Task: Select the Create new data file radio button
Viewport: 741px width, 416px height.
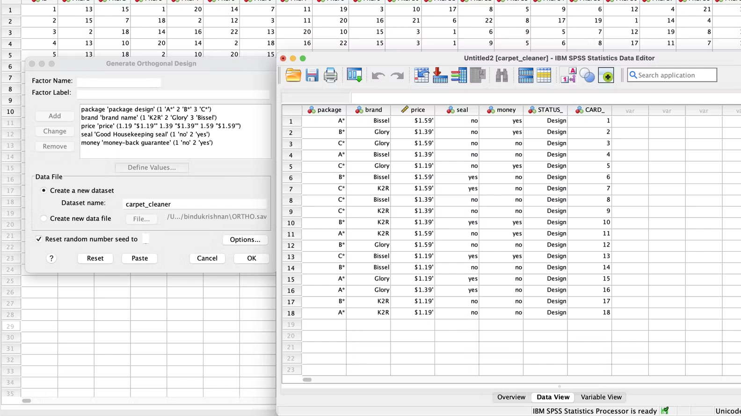Action: pyautogui.click(x=44, y=219)
